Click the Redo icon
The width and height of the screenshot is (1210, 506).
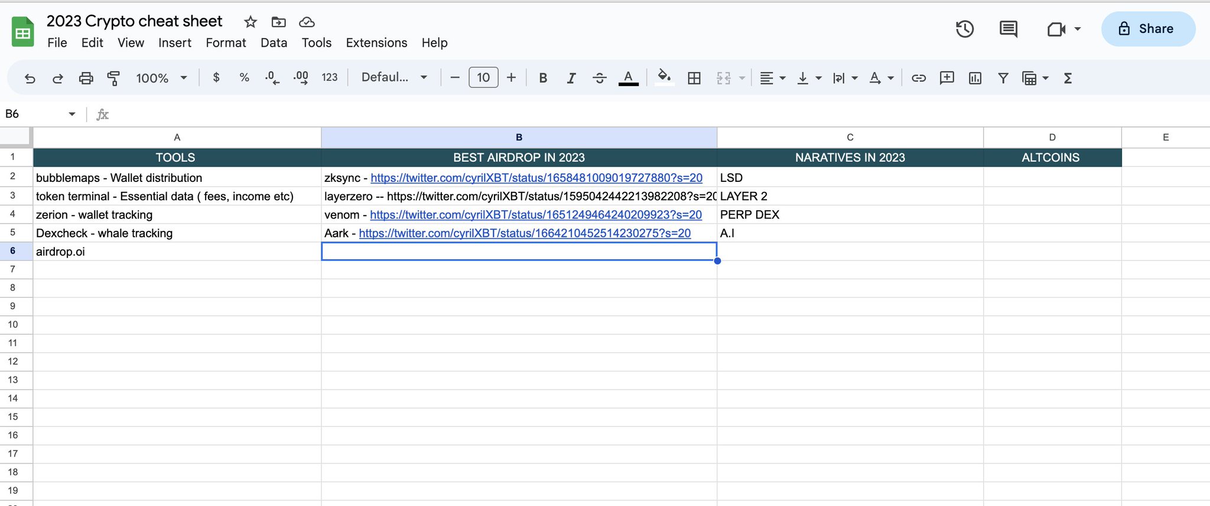pos(57,78)
